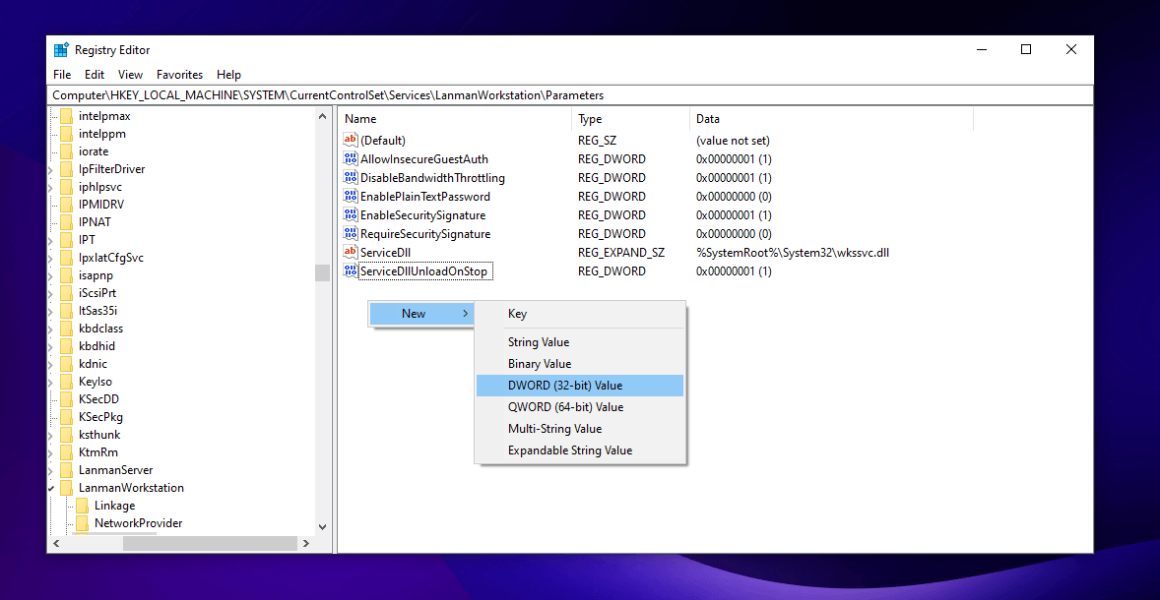Viewport: 1160px width, 600px height.
Task: Click the LanmanWorkstation folder icon
Action: 67,488
